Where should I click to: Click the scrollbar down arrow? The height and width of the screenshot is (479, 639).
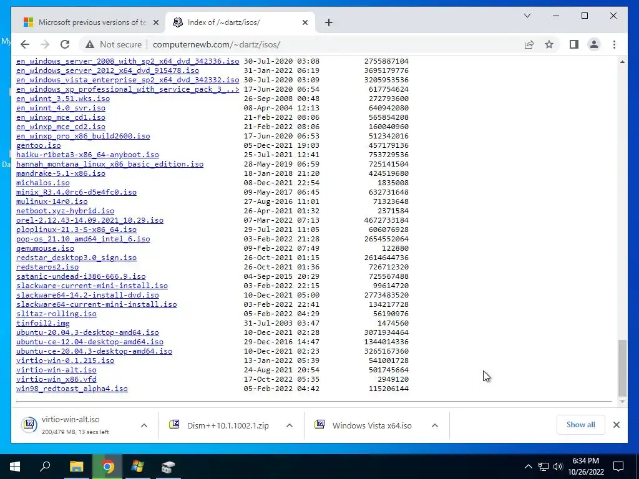[x=622, y=402]
